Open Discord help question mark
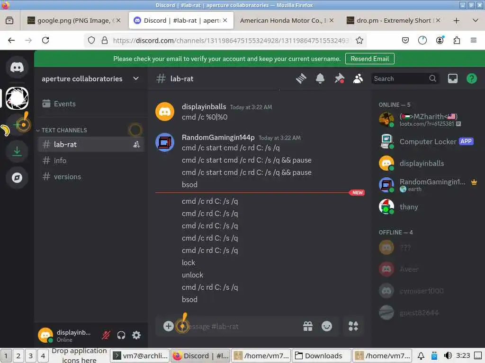 pos(471,79)
